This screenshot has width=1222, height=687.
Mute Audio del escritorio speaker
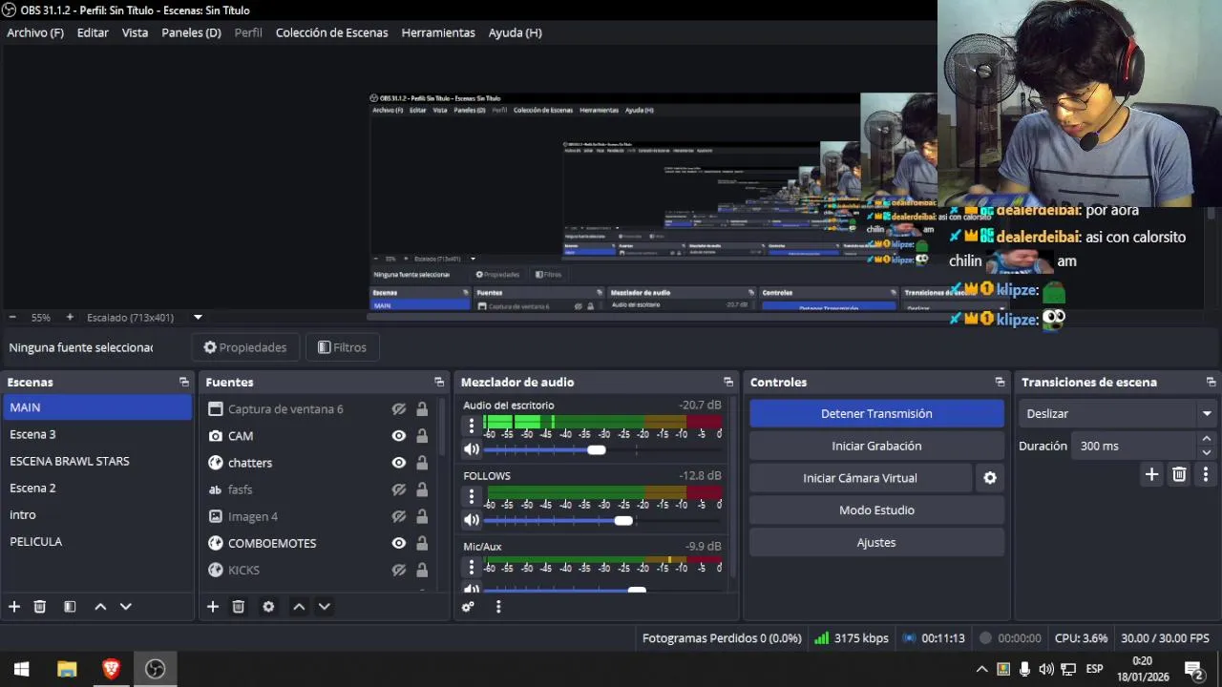(472, 449)
